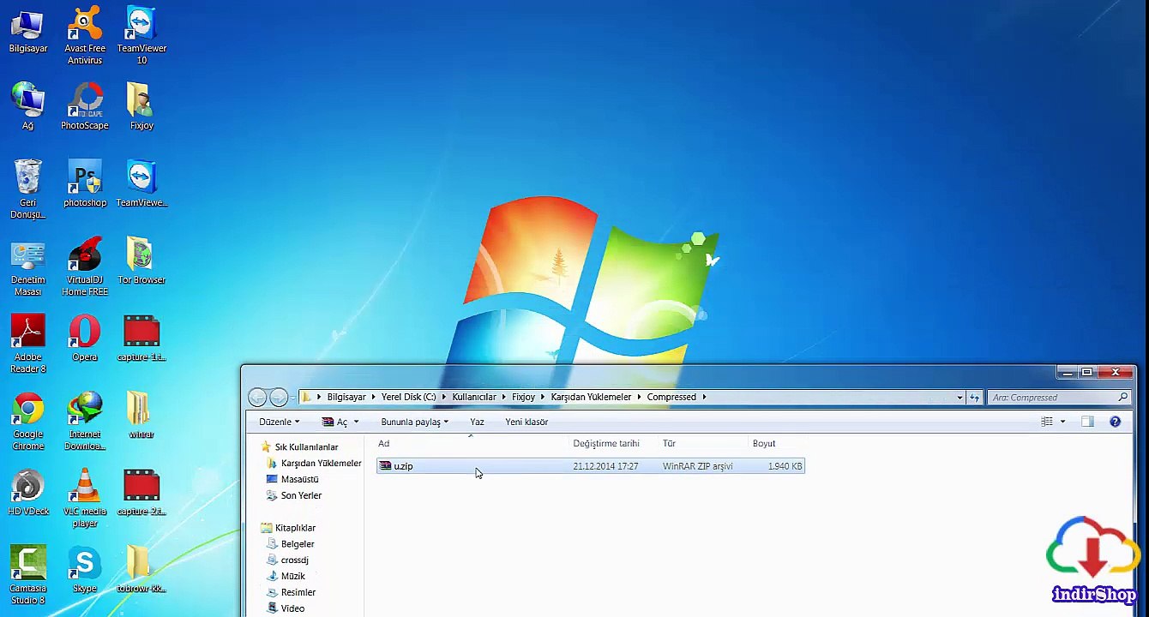The height and width of the screenshot is (617, 1149).
Task: Expand the arrow after Kullanıcılar breadcrumb
Action: click(504, 397)
